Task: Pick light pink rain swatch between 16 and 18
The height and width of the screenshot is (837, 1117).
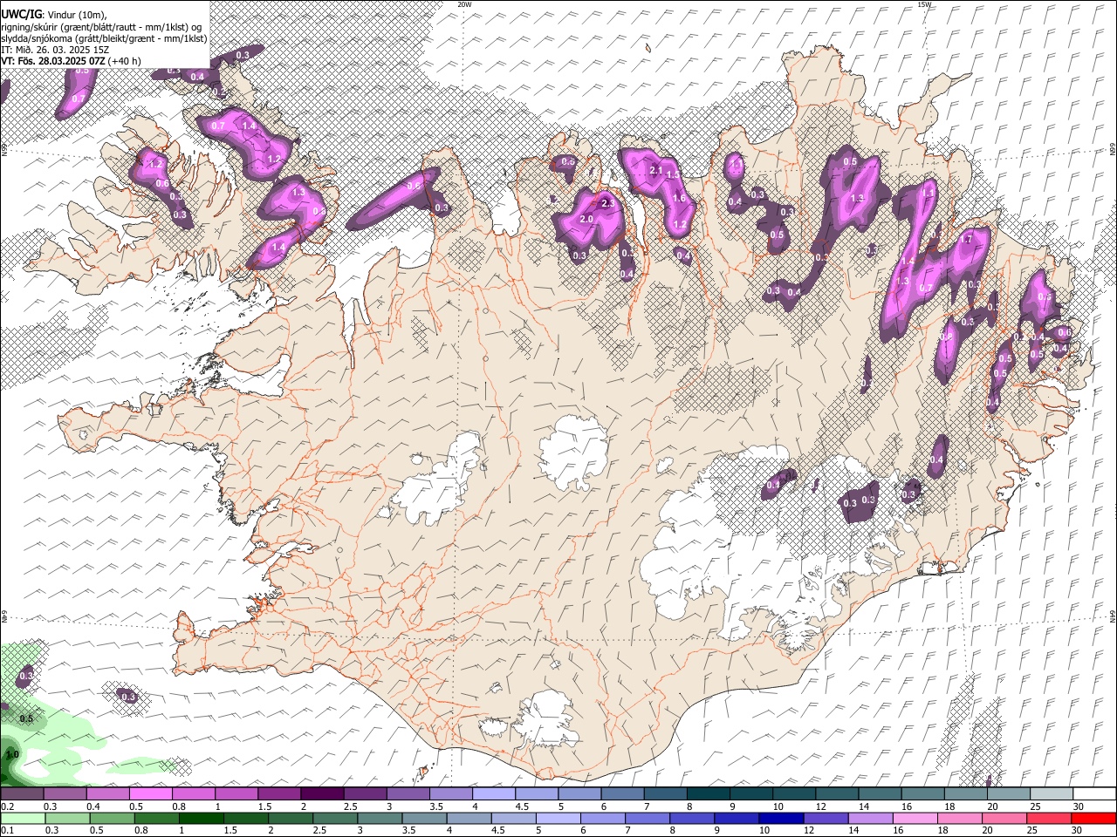Action: coord(915,818)
